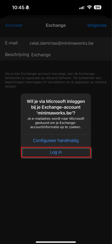Tap dialog text about e-mailadres sent to Microsoft
Screen dimensions: 112x244
point(56,123)
